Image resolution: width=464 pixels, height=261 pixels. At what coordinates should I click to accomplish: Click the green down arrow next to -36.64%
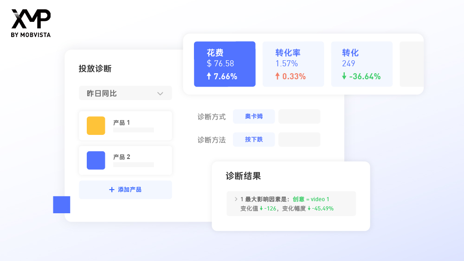click(x=344, y=76)
